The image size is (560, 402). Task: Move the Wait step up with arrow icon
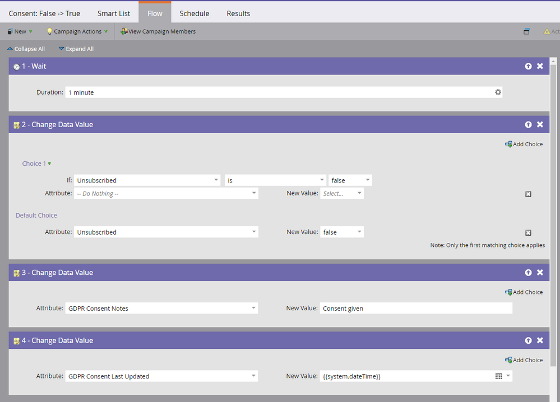point(528,66)
